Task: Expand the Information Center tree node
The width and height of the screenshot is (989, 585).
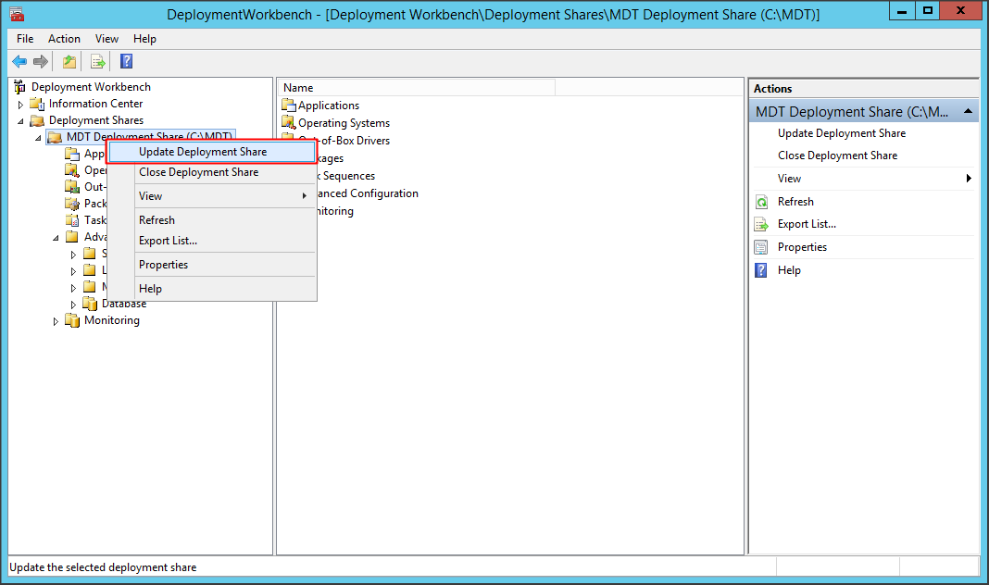Action: [x=20, y=105]
